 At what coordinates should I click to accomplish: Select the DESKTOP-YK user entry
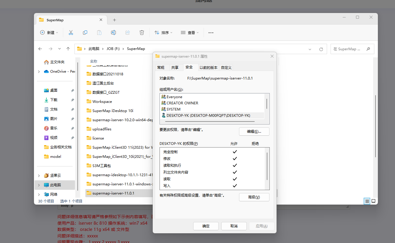[212, 116]
